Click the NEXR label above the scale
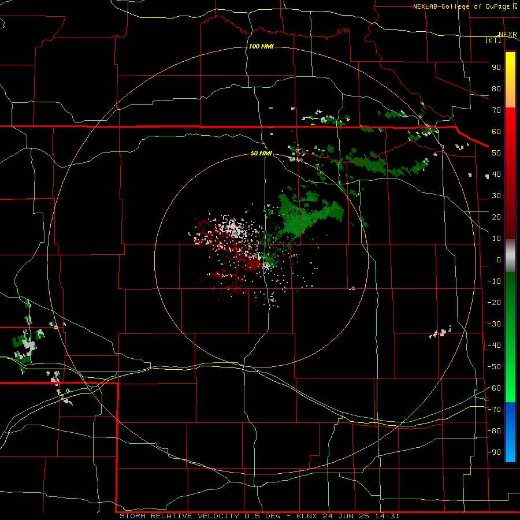 tap(508, 35)
